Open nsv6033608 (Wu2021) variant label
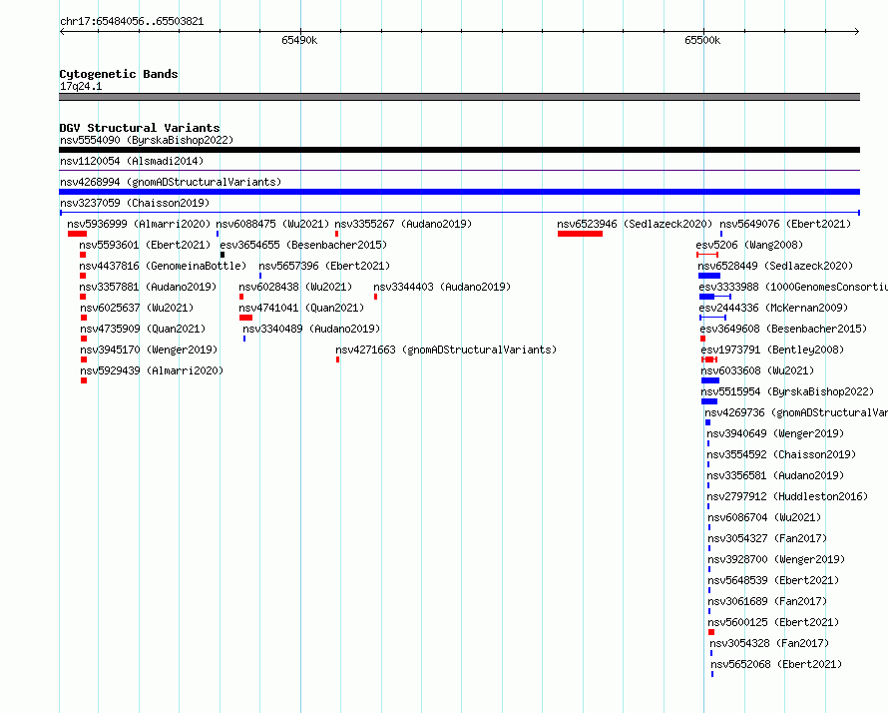Viewport: 888px width, 713px height. 757,370
